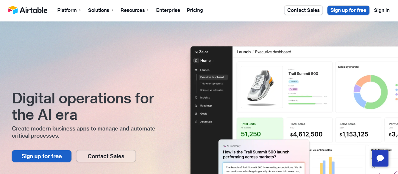
Task: Click the AI summary response text box
Action: click(x=264, y=168)
